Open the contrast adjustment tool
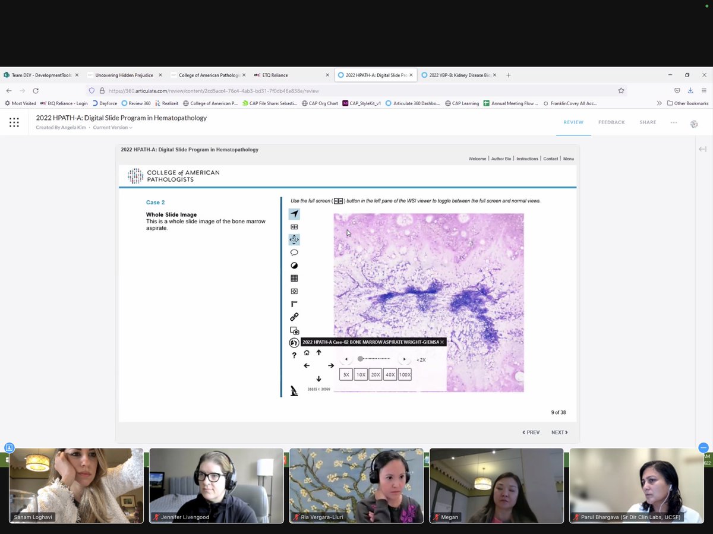 (294, 266)
